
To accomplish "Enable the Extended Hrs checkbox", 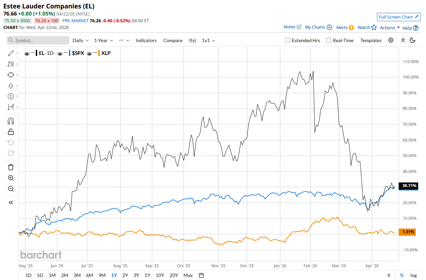I will click(x=288, y=40).
